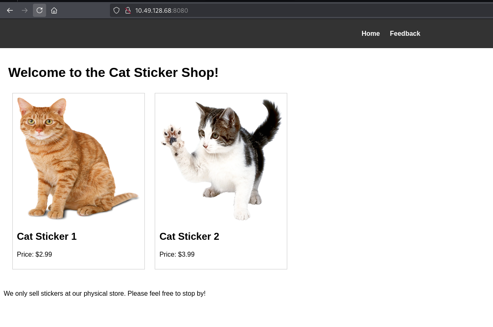Focus the address bar showing 10.49.128.68:8080
The width and height of the screenshot is (493, 327).
click(x=247, y=10)
